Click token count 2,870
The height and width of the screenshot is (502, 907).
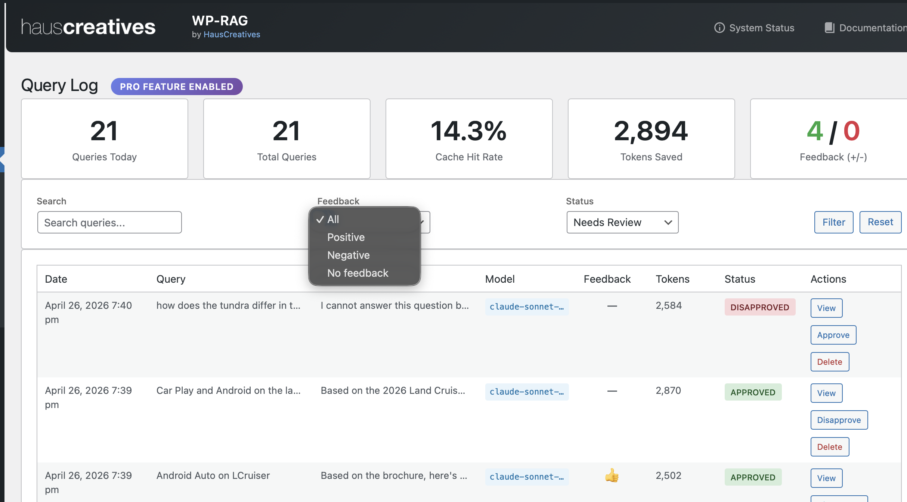tap(668, 390)
